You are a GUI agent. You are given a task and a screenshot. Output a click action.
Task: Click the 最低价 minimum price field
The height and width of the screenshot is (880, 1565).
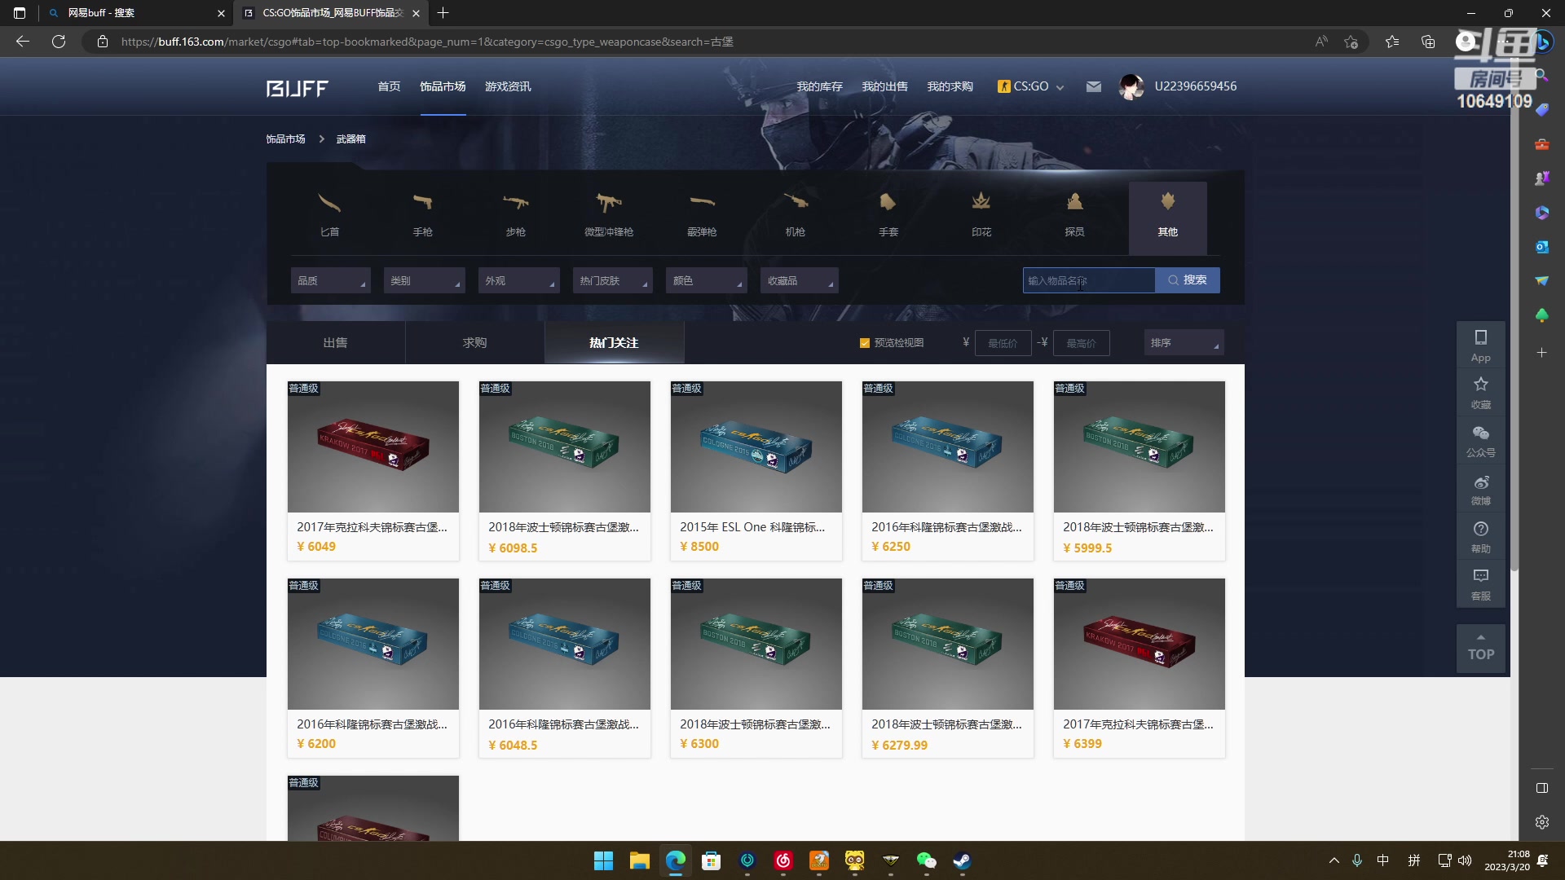coord(1003,343)
